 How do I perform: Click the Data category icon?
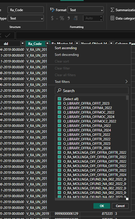[x=112, y=18]
